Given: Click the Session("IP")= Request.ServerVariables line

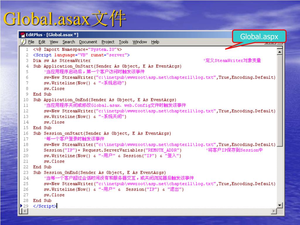Looking at the screenshot, I should (112, 150).
